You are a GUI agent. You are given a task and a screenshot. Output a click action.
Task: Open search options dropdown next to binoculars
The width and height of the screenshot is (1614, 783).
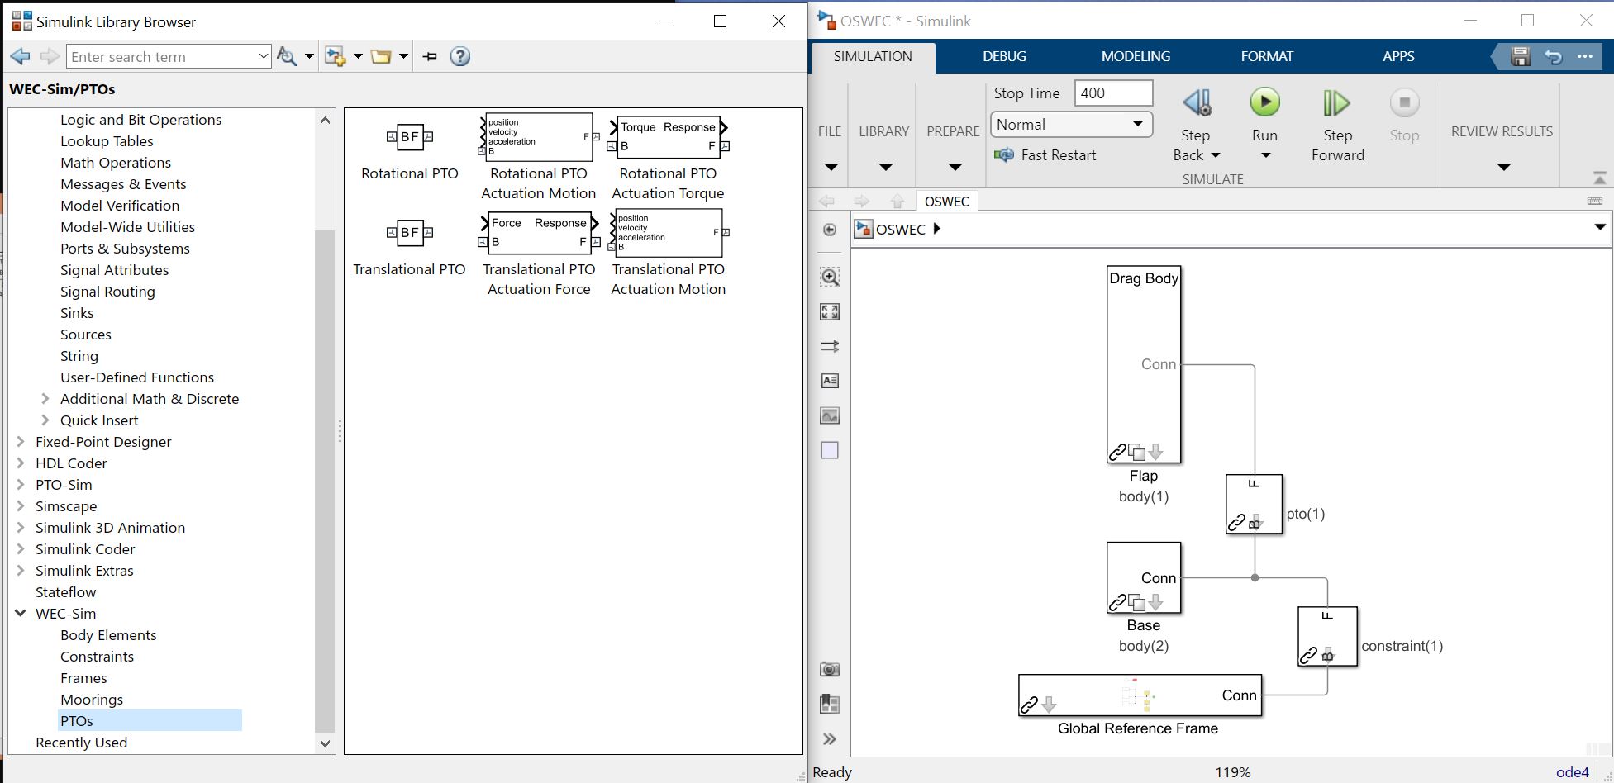309,56
